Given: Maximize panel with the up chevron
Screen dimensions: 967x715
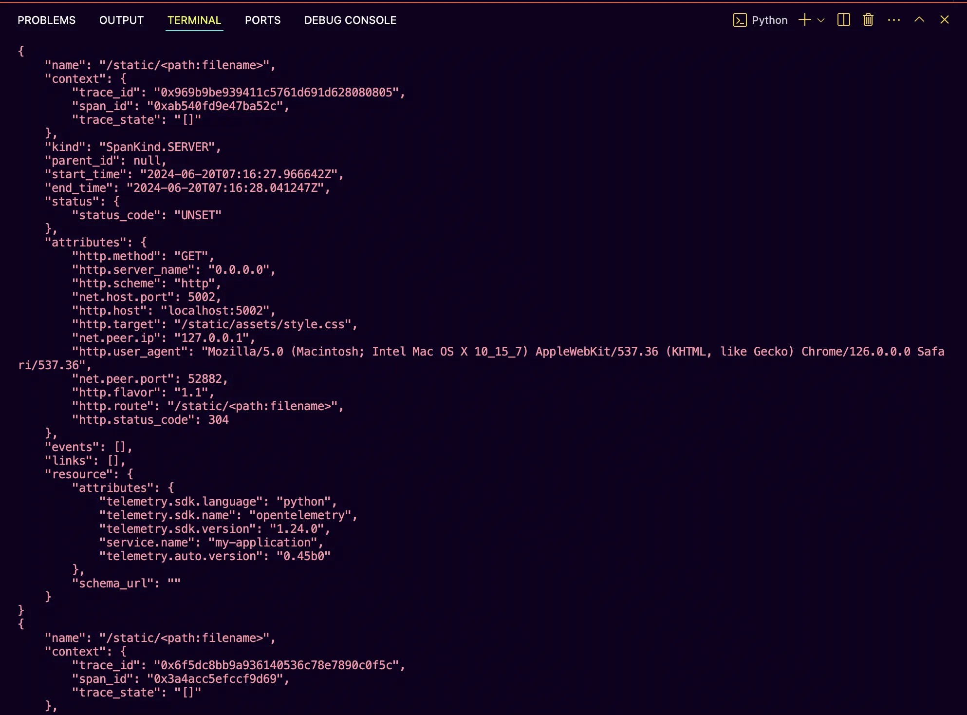Looking at the screenshot, I should click(919, 20).
